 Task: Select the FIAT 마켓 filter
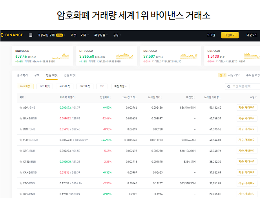85,86
